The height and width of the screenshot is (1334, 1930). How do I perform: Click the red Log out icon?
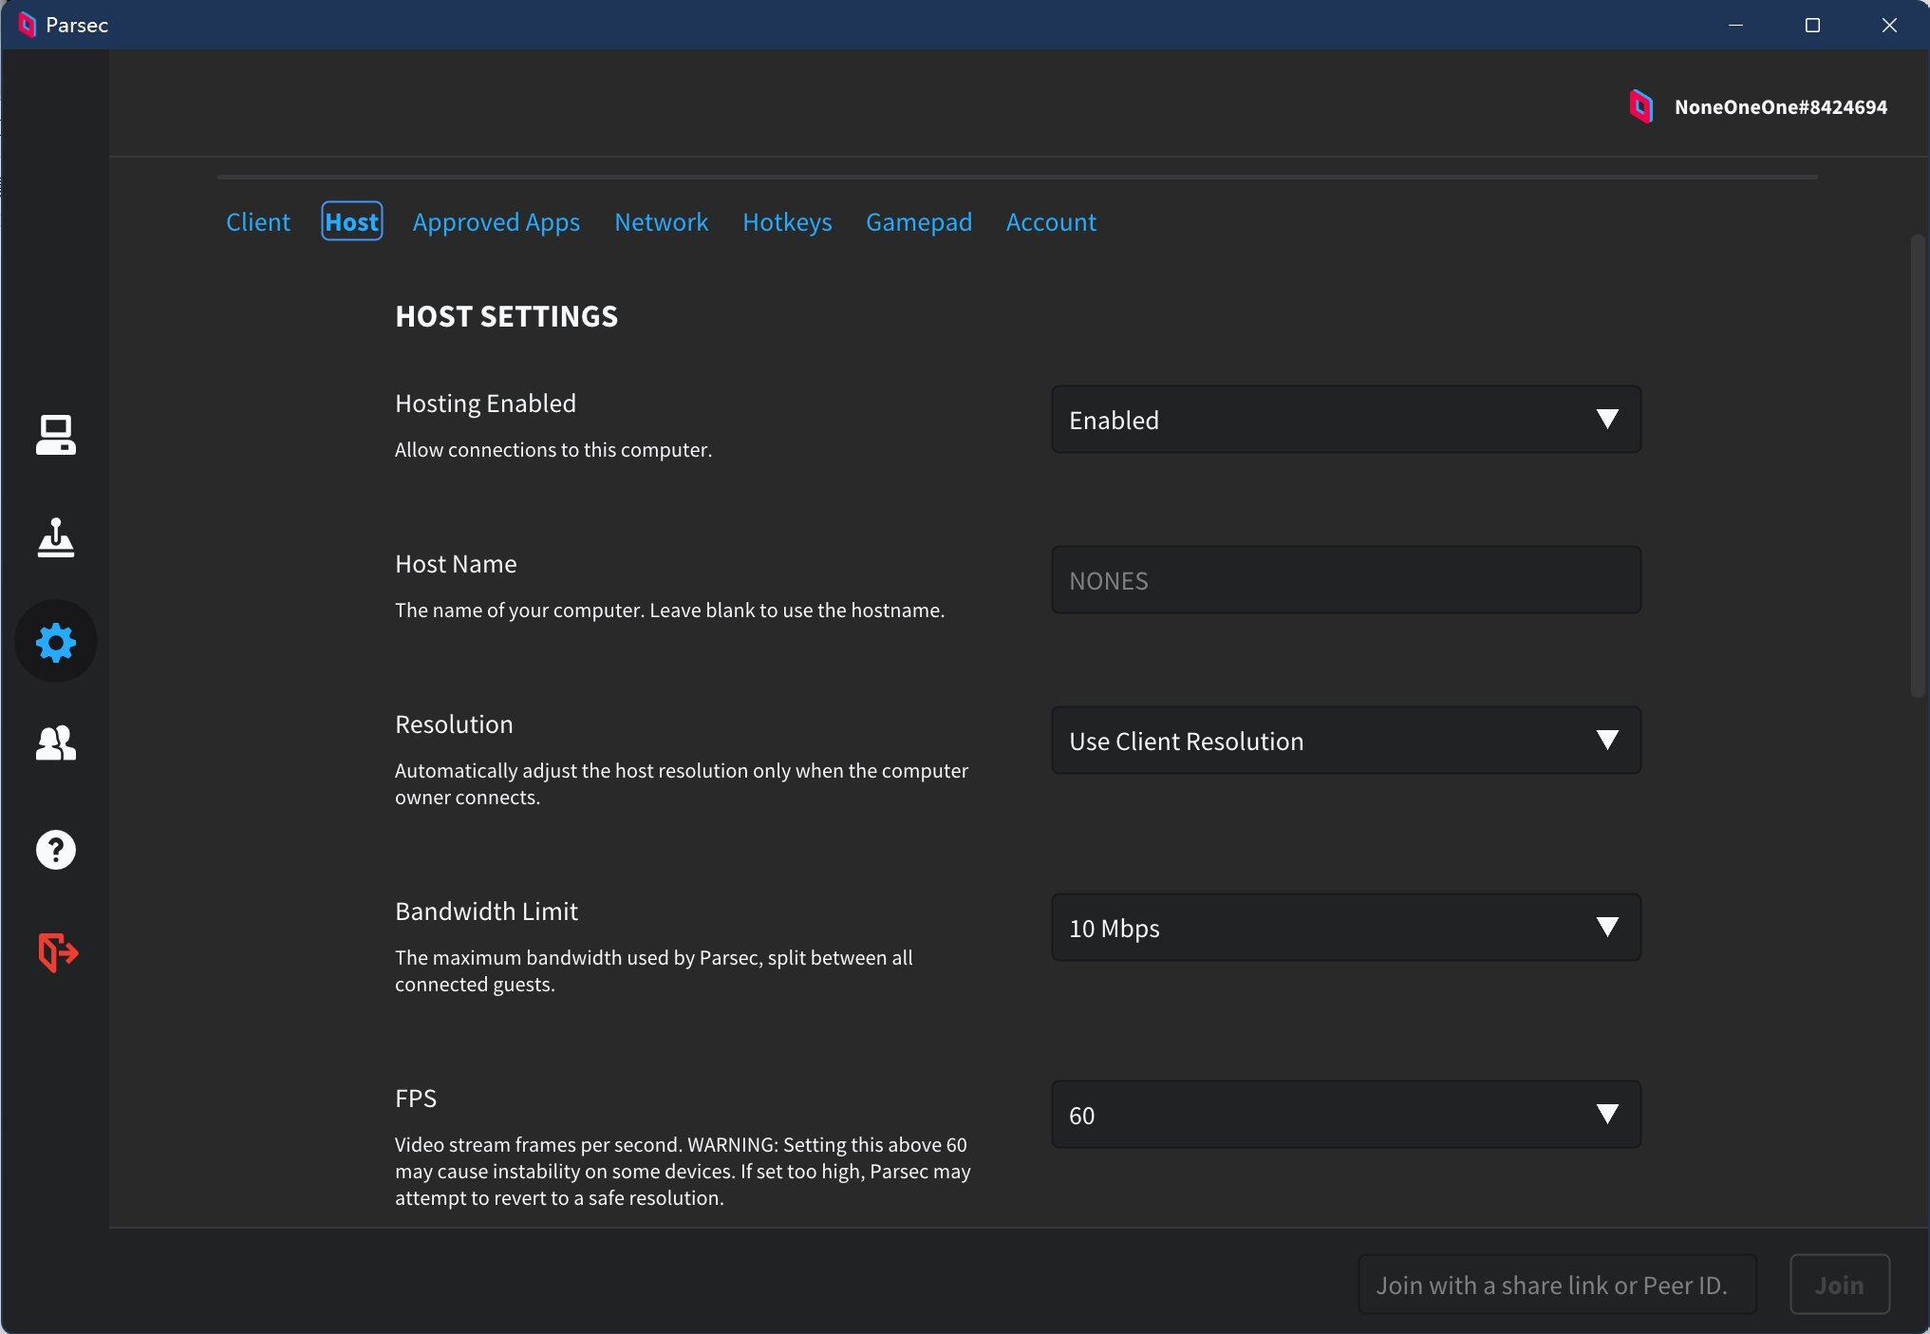pyautogui.click(x=57, y=952)
